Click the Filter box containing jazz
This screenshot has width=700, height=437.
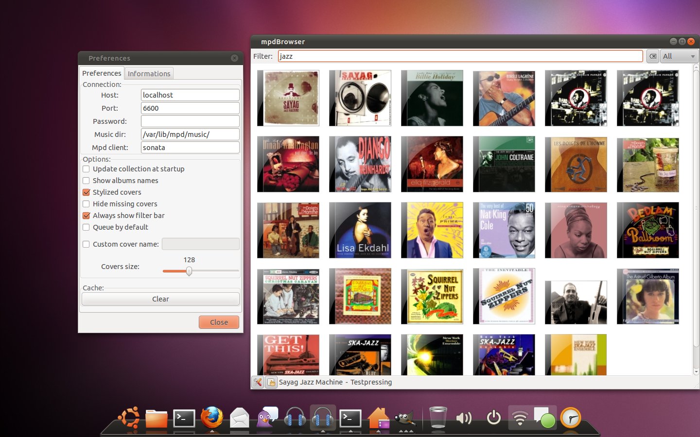[460, 56]
